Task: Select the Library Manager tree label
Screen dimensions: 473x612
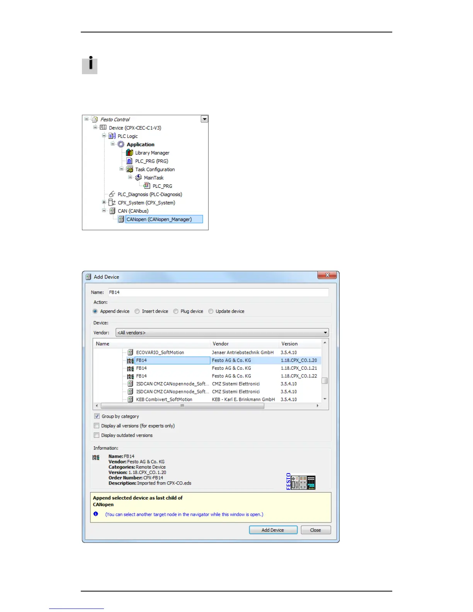Action: pos(152,153)
